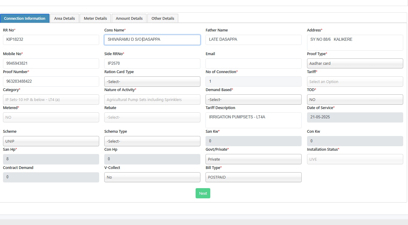The height and width of the screenshot is (225, 408).
Task: Expand the Ration Card Type dropdown
Action: (152, 81)
